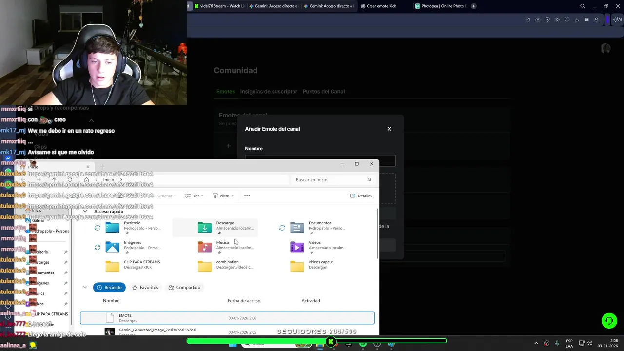The width and height of the screenshot is (624, 351).
Task: Open the Ordenar dropdown in File Explorer
Action: (167, 196)
